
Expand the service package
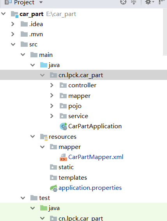pyautogui.click(x=52, y=116)
